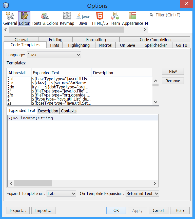The height and width of the screenshot is (219, 195).
Task: Open the Keymap category
Action: [x=67, y=19]
